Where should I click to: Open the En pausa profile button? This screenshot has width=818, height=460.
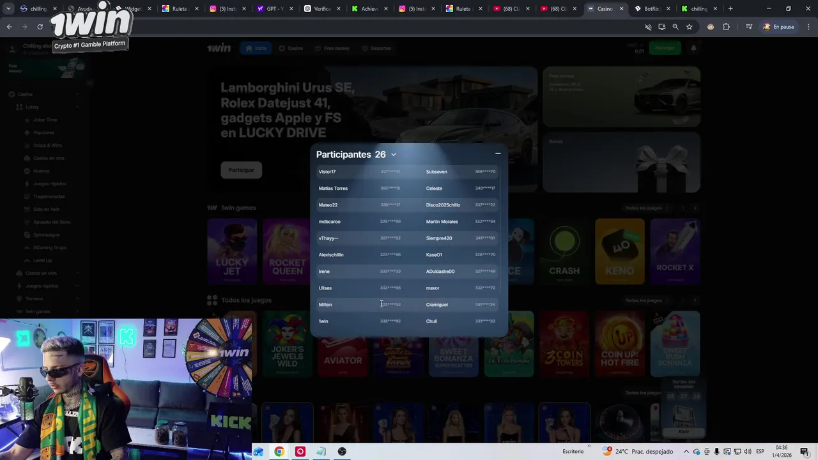click(x=778, y=27)
